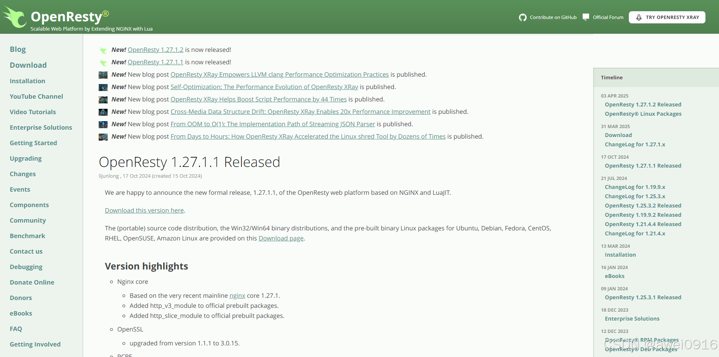This screenshot has height=357, width=719.
Task: Open timeline ChangeLog for 1.25.3.x
Action: 635,196
